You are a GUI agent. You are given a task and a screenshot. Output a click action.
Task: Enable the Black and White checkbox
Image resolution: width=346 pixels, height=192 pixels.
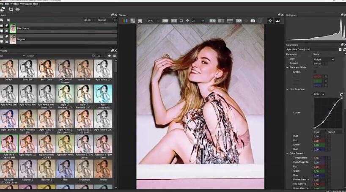click(315, 71)
